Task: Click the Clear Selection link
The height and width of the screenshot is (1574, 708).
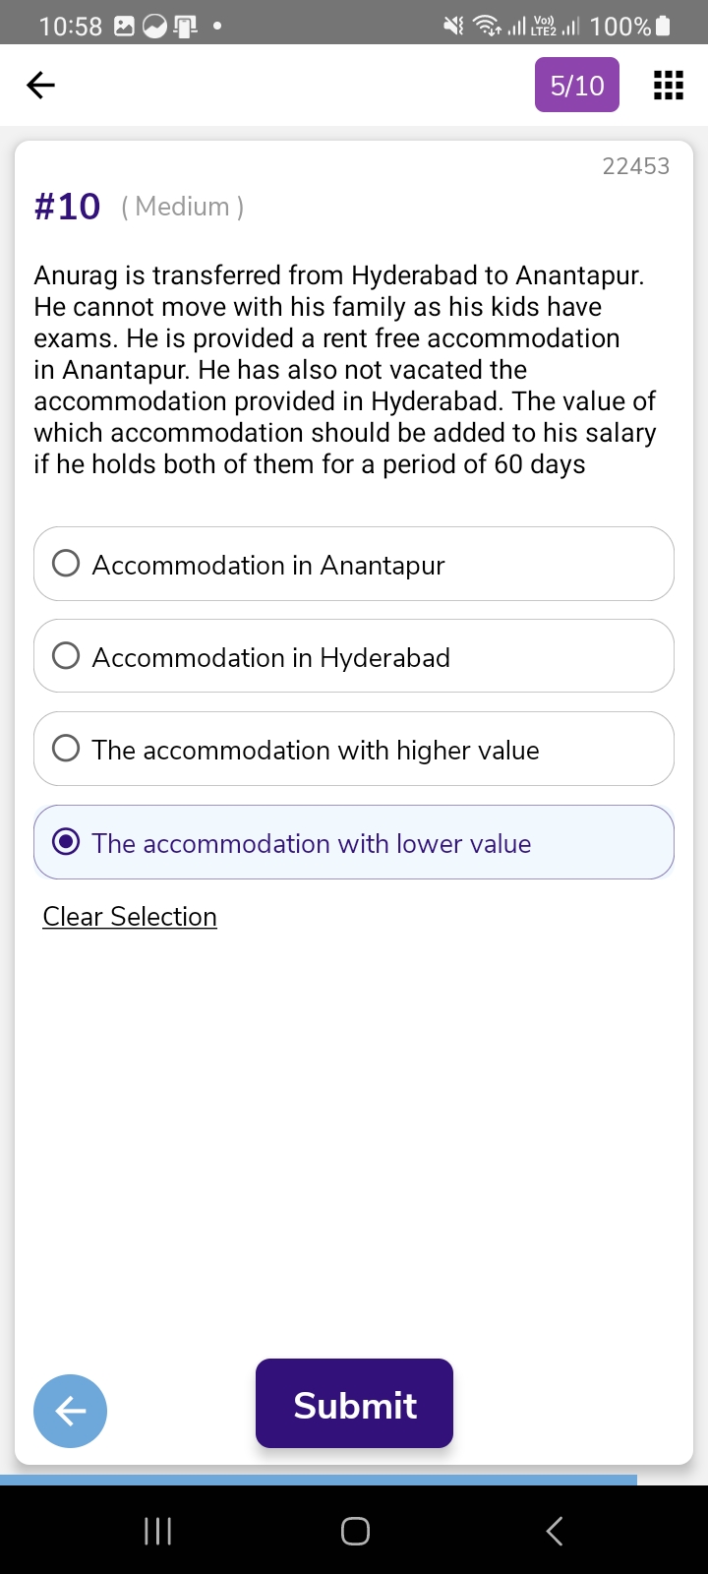Action: (130, 917)
